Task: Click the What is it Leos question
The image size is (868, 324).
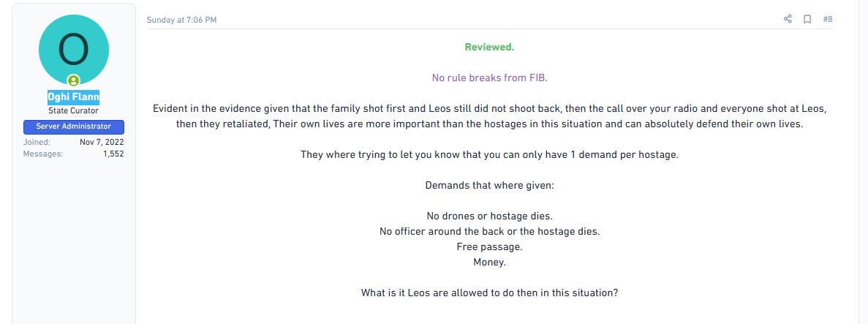Action: coord(489,293)
